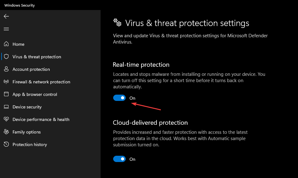The width and height of the screenshot is (298, 178).
Task: Click the shield icon for virus protection
Action: 6,57
